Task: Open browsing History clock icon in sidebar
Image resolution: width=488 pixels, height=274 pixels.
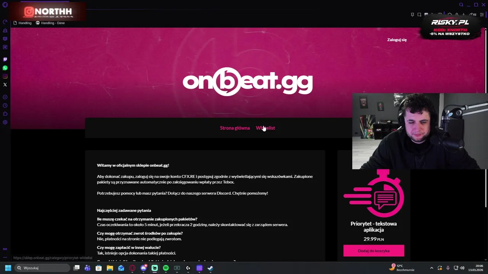Action: pos(5,105)
